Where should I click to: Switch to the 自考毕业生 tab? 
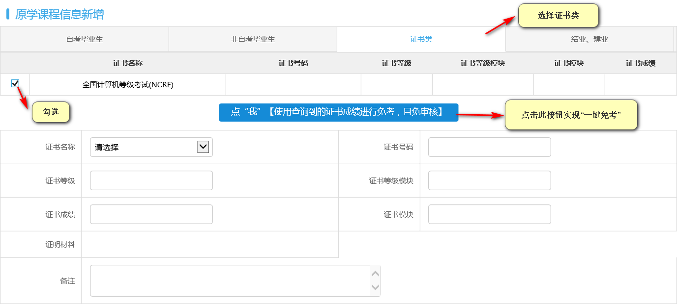click(85, 39)
